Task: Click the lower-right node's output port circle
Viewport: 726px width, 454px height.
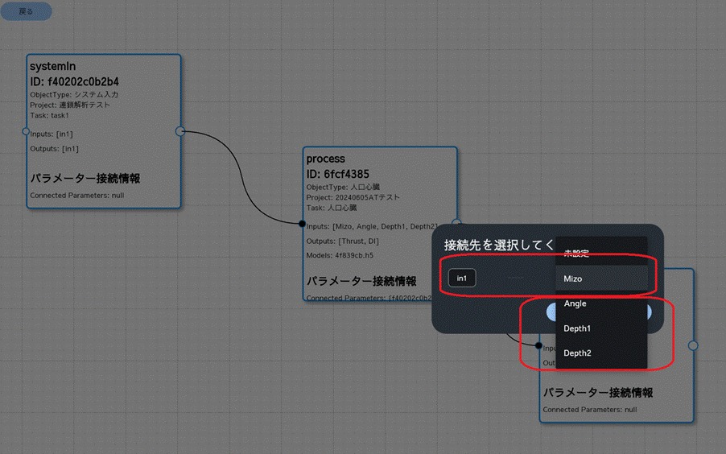Action: pos(693,345)
